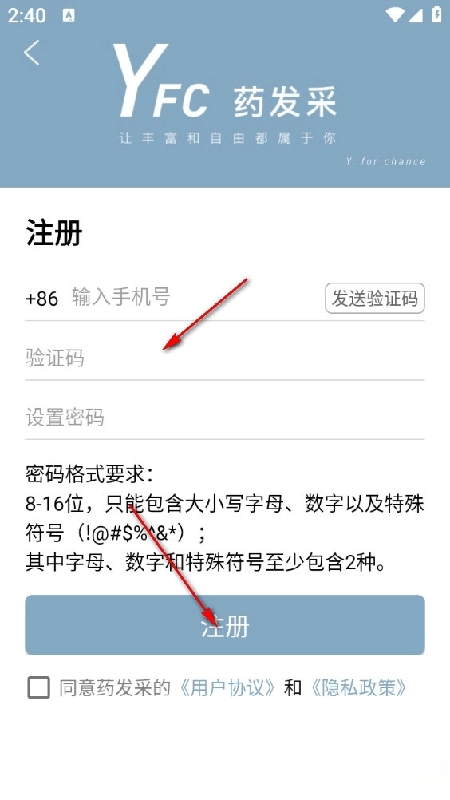450x800 pixels.
Task: Focus the 验证码 verification code field
Action: click(x=225, y=358)
